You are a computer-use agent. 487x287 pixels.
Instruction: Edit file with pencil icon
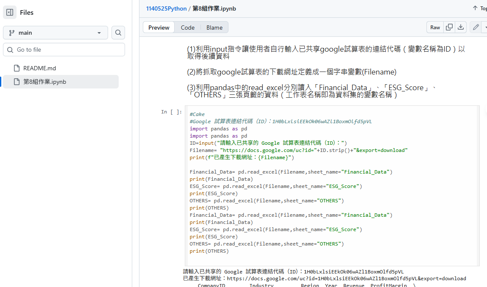pos(476,28)
